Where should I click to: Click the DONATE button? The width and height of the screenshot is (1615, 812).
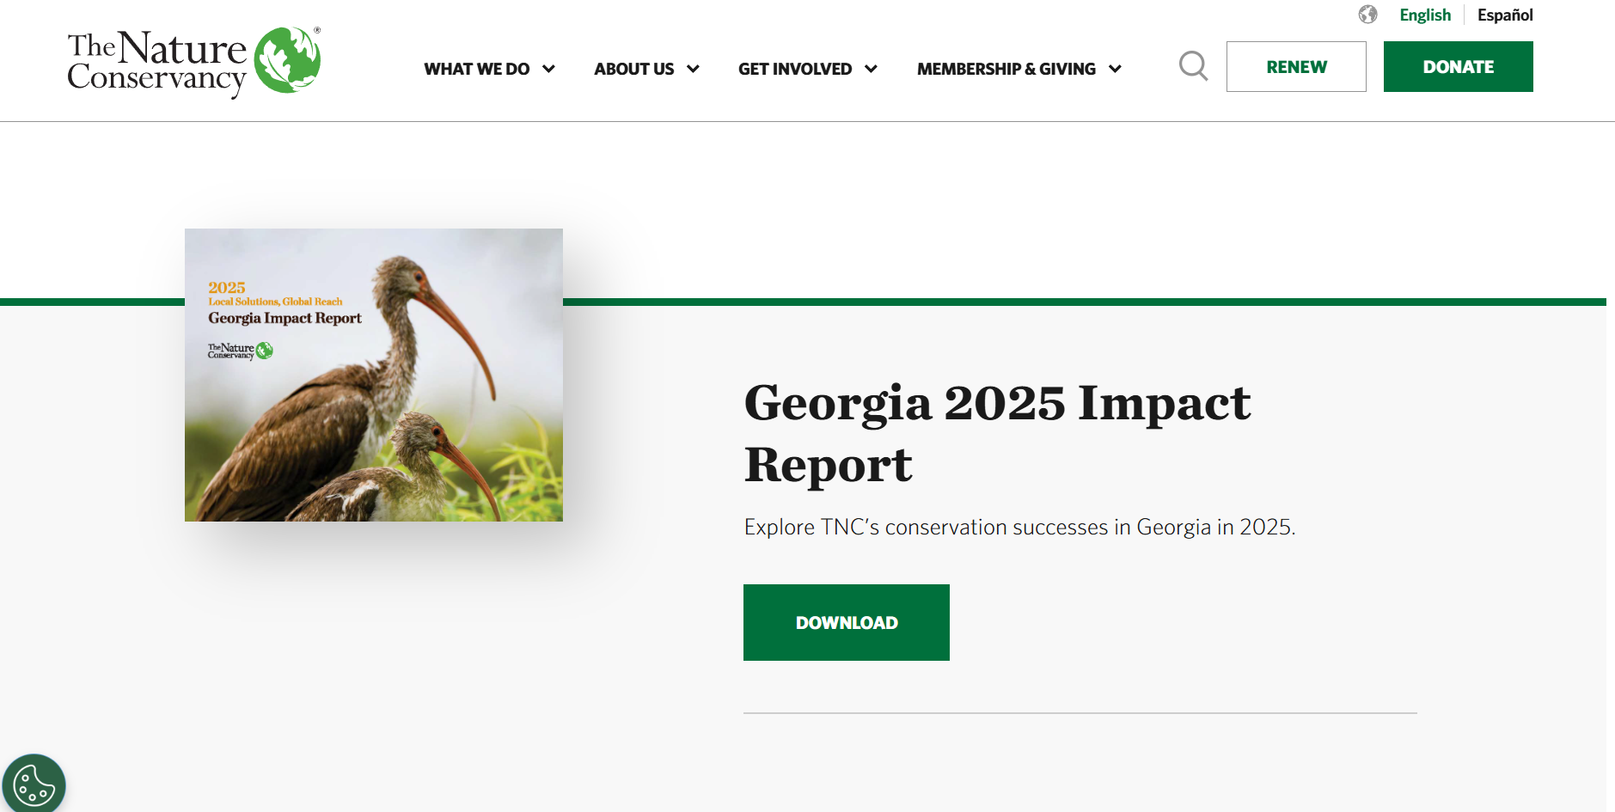coord(1458,66)
